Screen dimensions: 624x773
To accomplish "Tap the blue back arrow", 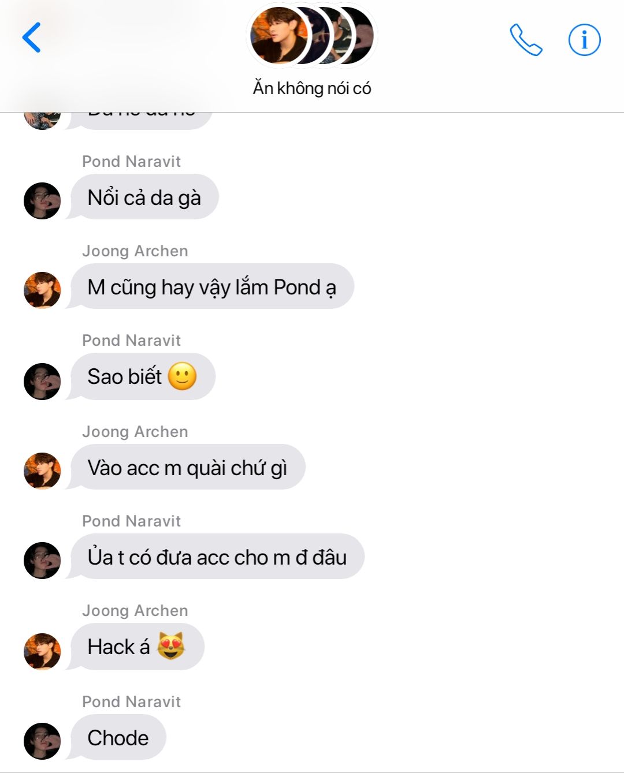I will coord(31,38).
